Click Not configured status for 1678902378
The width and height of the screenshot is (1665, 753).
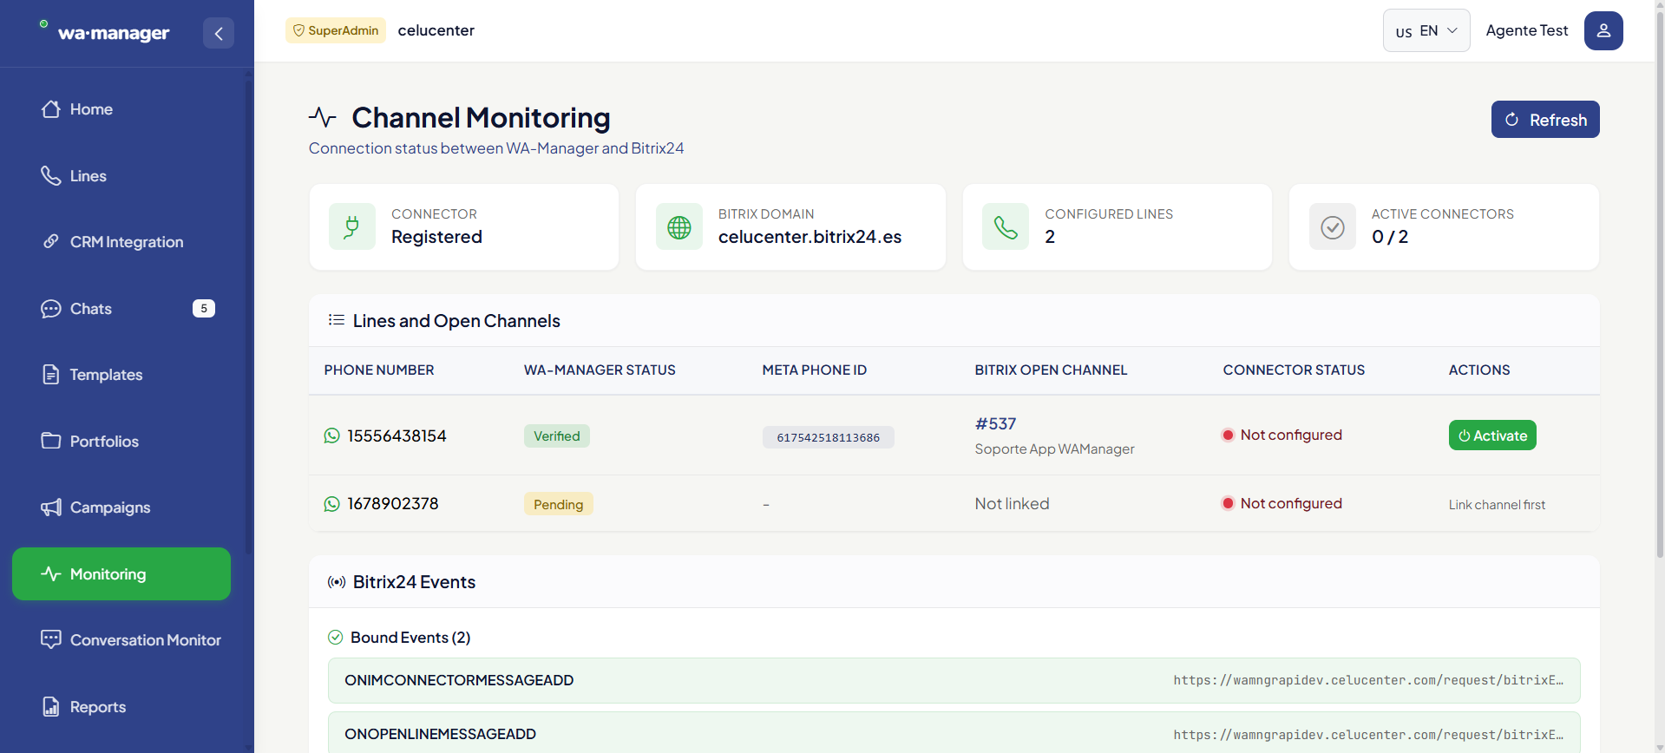pos(1282,504)
